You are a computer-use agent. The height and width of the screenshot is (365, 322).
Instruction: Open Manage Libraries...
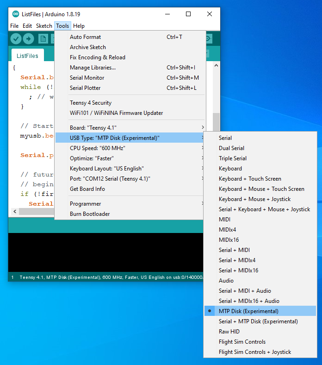[x=130, y=68]
